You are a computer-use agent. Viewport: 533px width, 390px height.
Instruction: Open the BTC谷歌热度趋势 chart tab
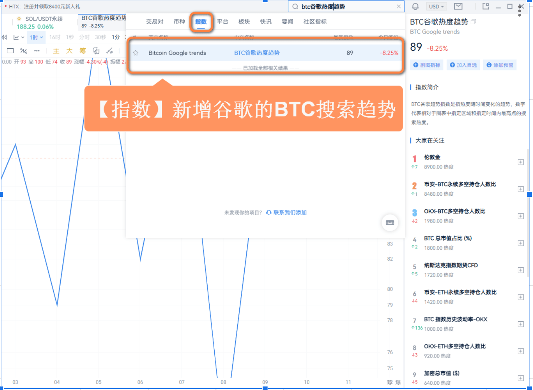pyautogui.click(x=102, y=22)
